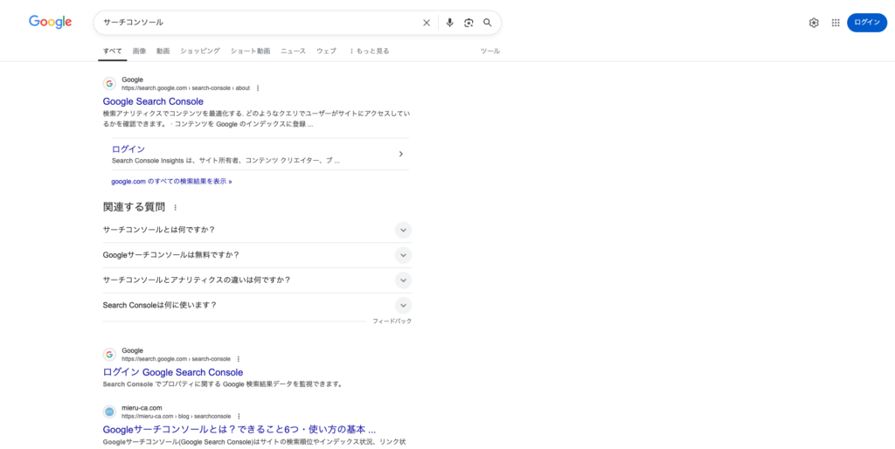Expand question Search Consoleは何に使います？
This screenshot has width=895, height=449.
[x=257, y=305]
